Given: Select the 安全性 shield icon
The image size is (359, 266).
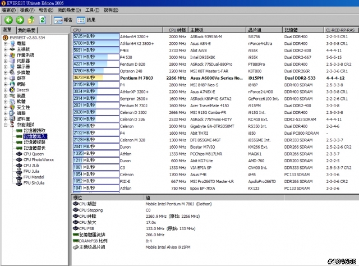Looking at the screenshot, I should (12, 107).
